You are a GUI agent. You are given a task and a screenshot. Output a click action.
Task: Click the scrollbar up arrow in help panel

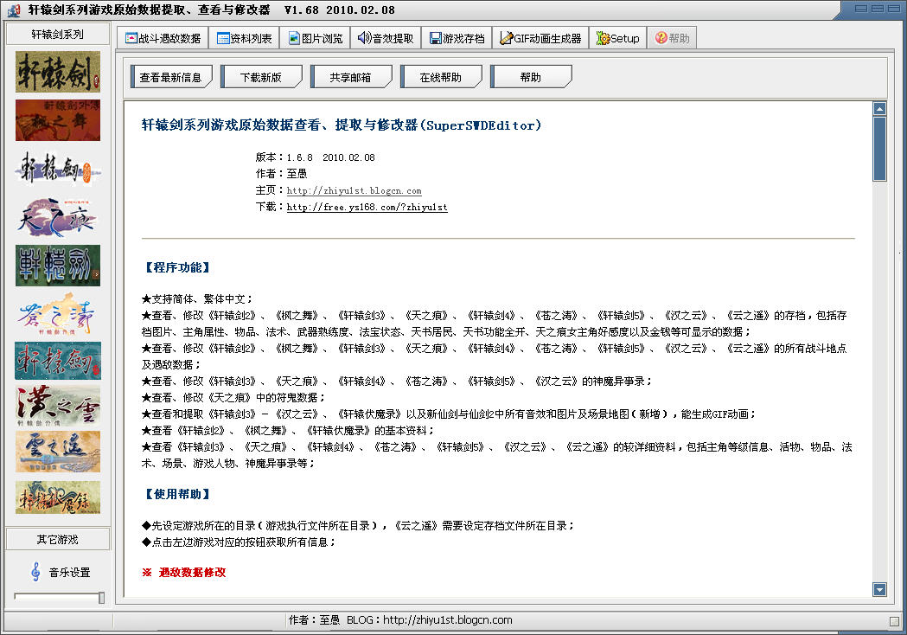880,109
